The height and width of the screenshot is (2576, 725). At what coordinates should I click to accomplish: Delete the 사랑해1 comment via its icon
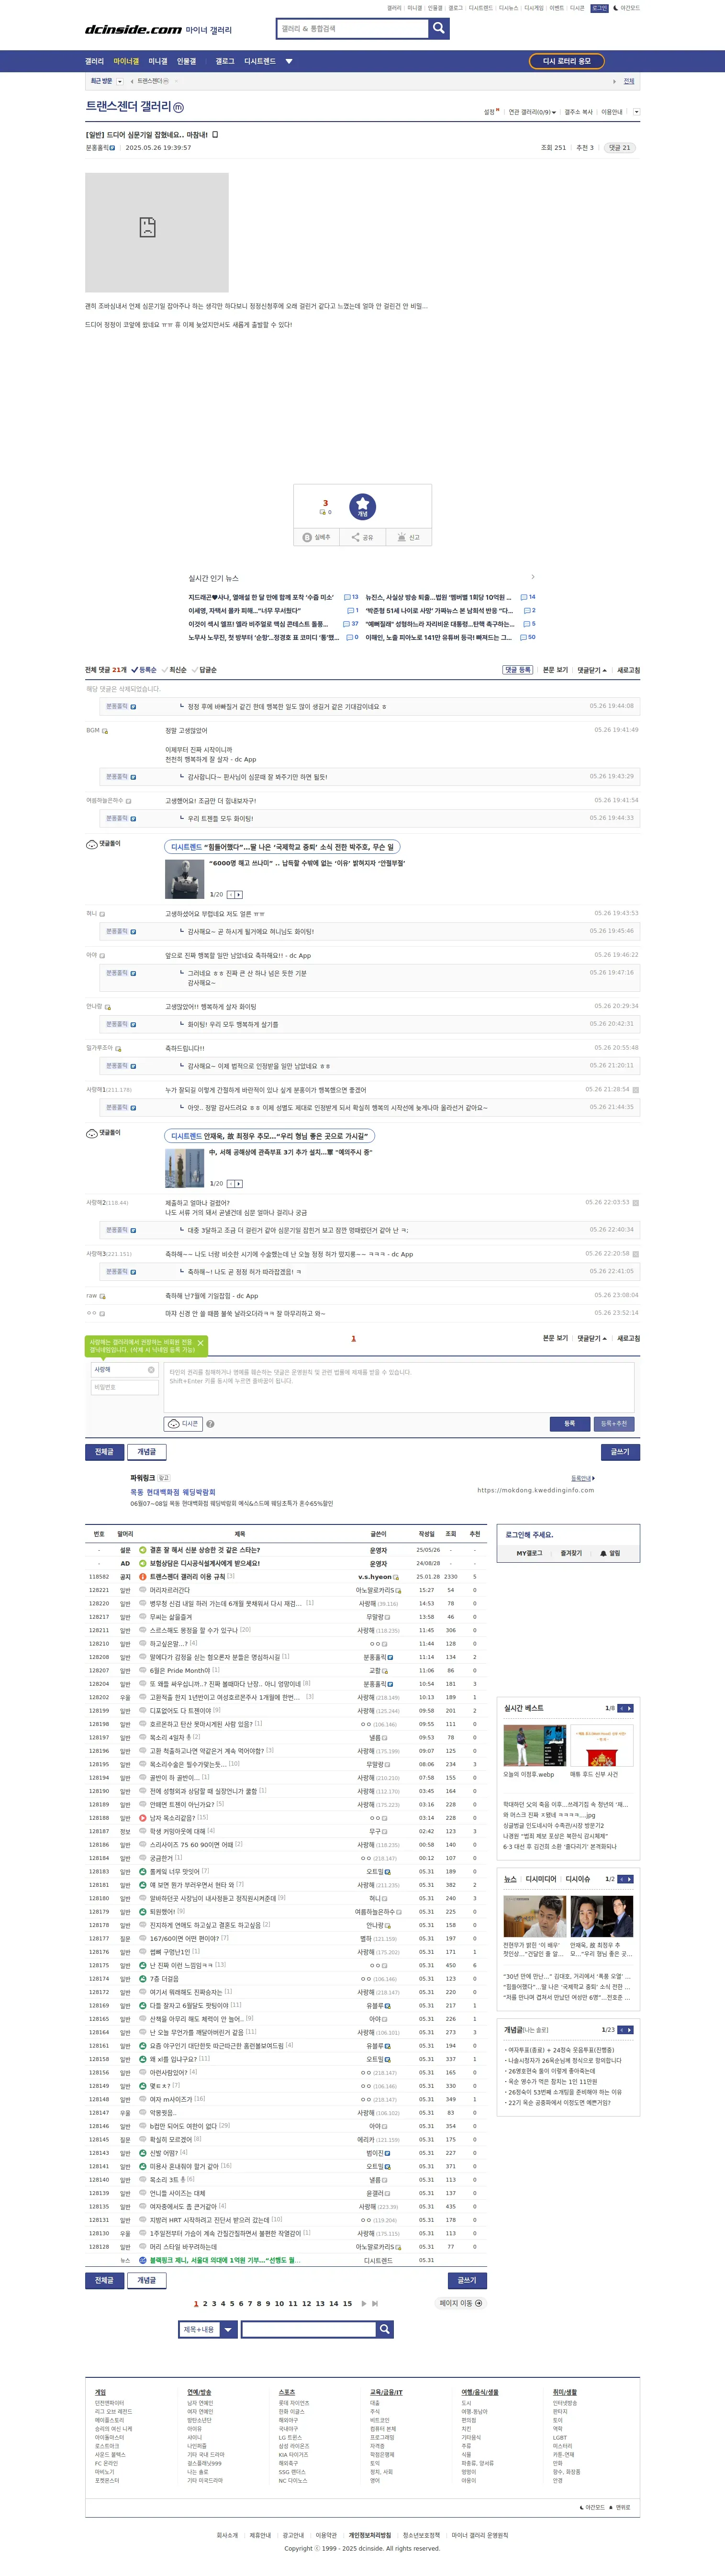point(636,1089)
